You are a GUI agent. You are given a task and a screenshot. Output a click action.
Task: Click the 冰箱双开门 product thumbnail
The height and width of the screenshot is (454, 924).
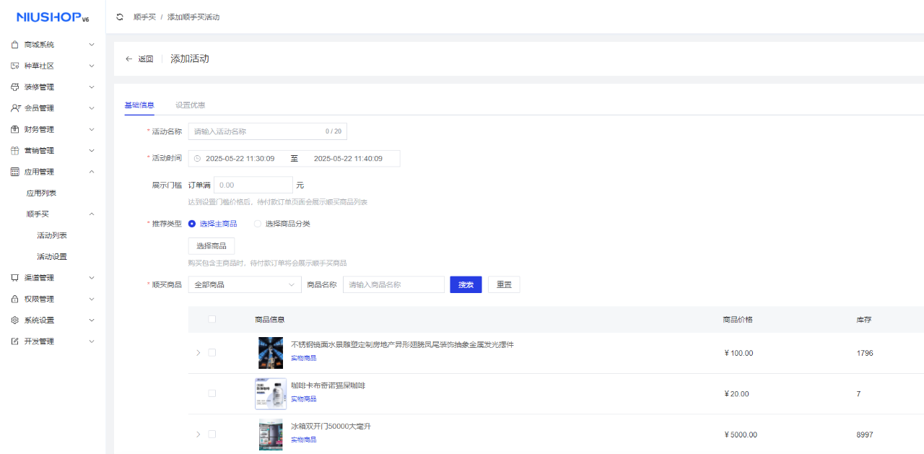[x=271, y=435]
